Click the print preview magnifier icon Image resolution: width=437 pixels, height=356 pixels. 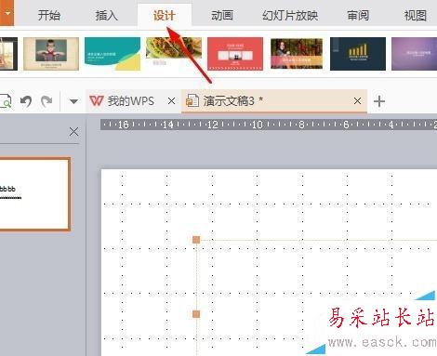coord(6,101)
